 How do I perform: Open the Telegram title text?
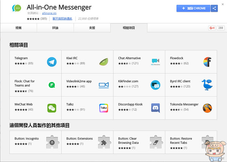[x=21, y=58]
